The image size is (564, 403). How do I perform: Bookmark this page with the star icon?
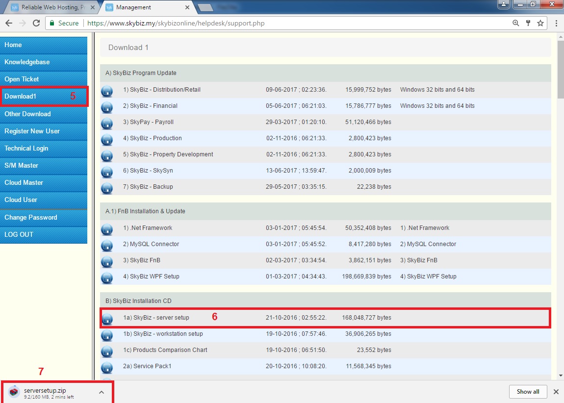tap(540, 23)
